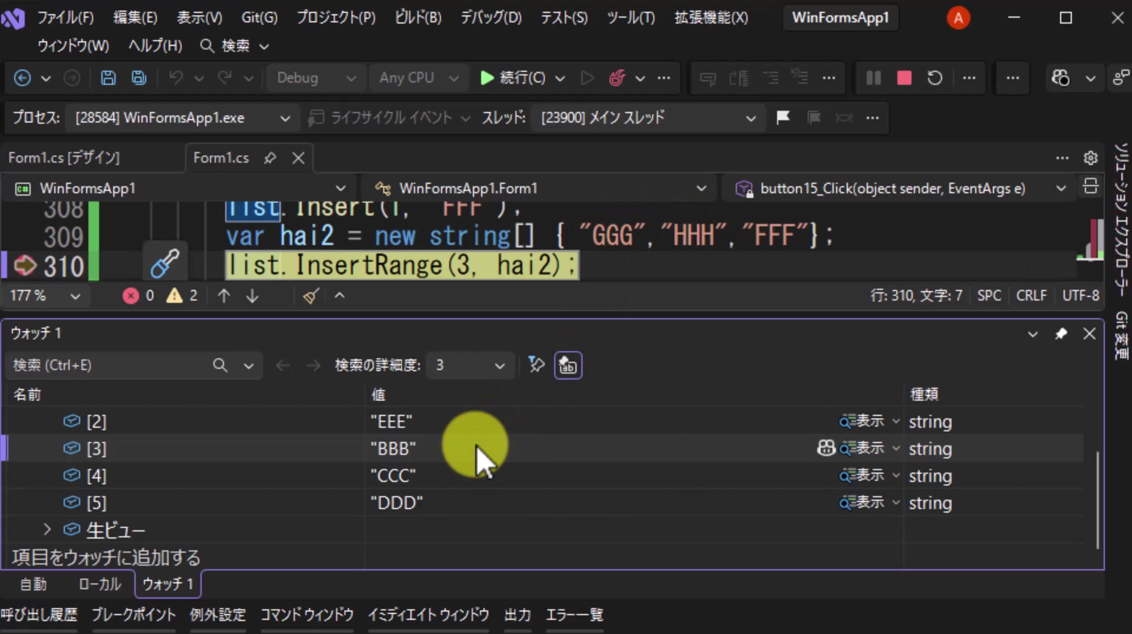The image size is (1132, 634).
Task: Click the 項目をウォッチに追加する row
Action: coord(106,557)
